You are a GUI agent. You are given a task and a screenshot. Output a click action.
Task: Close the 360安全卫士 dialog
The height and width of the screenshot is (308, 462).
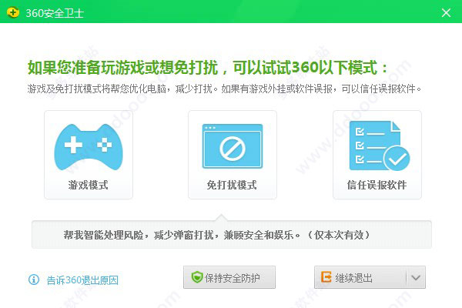tap(446, 12)
